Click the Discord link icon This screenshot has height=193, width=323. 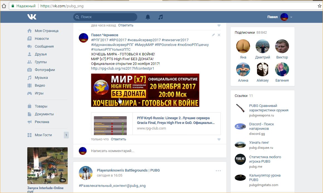240,126
